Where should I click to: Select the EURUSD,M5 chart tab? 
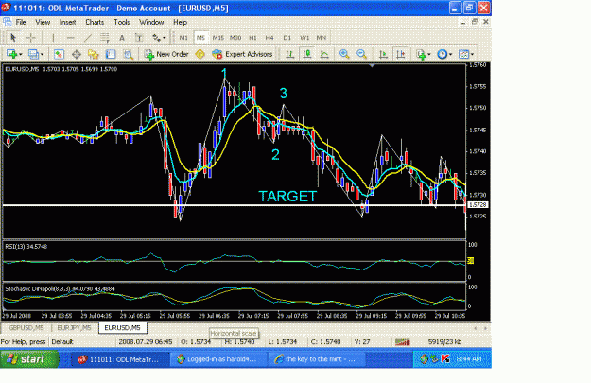tap(123, 328)
